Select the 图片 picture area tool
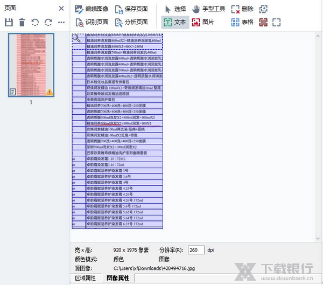The image size is (323, 285). 203,22
